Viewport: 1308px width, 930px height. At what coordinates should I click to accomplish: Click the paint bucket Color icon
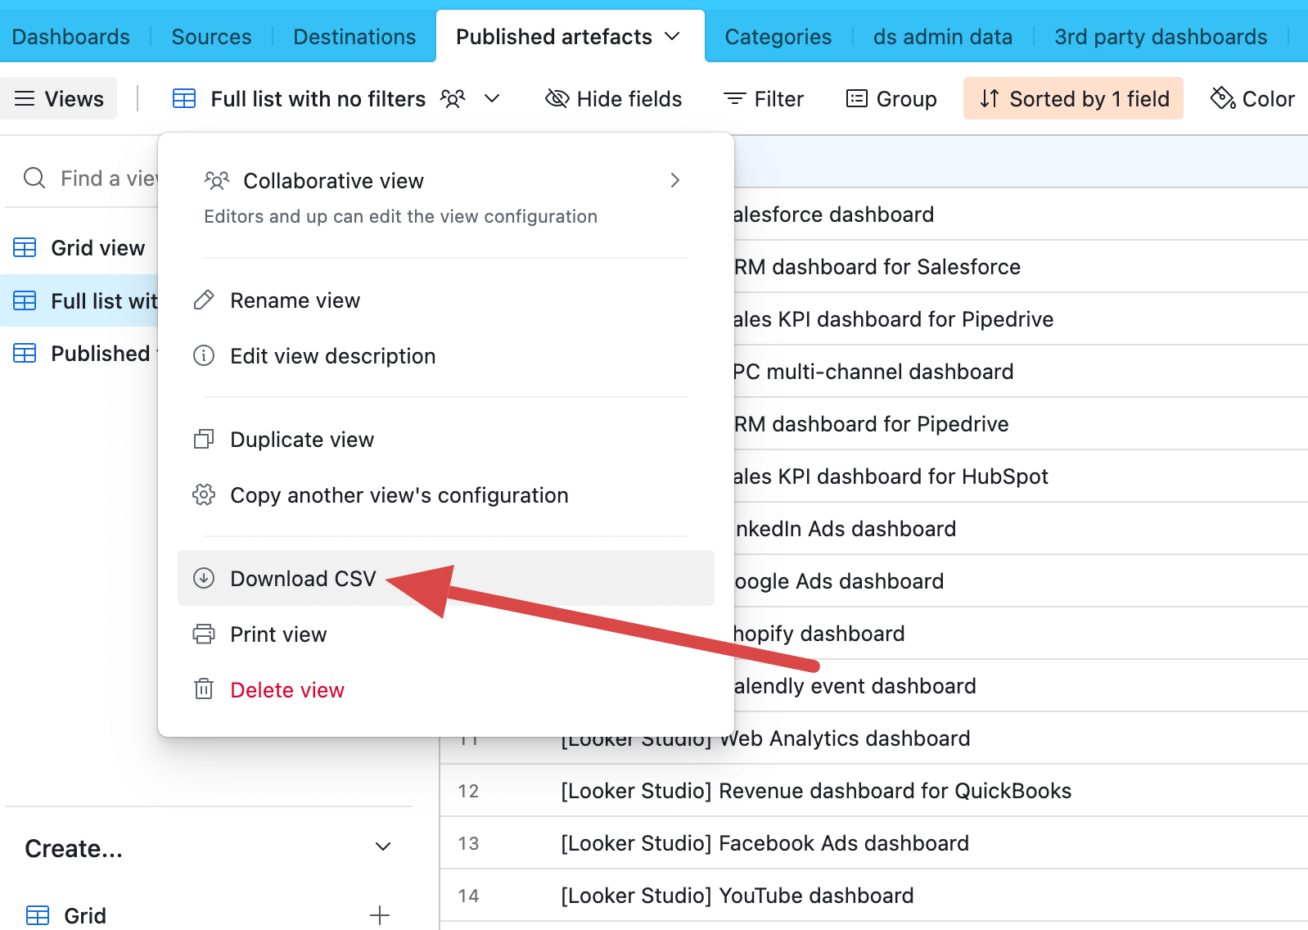coord(1223,98)
